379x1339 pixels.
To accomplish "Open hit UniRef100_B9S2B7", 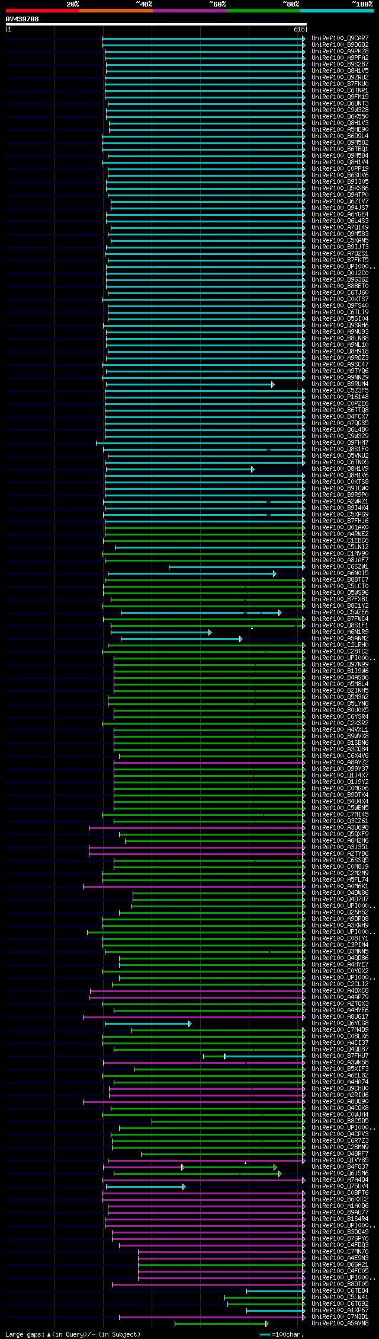I will (x=340, y=64).
